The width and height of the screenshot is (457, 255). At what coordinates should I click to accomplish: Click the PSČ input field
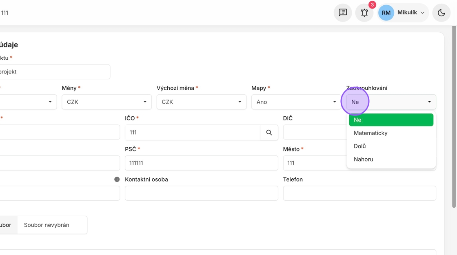202,163
